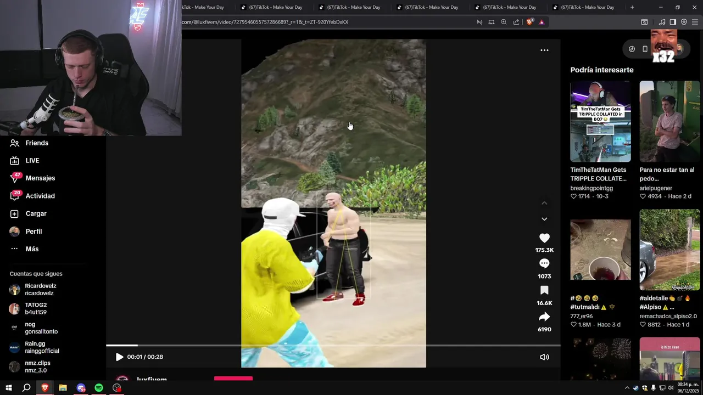
Task: Click the share page icon in address bar
Action: [516, 22]
